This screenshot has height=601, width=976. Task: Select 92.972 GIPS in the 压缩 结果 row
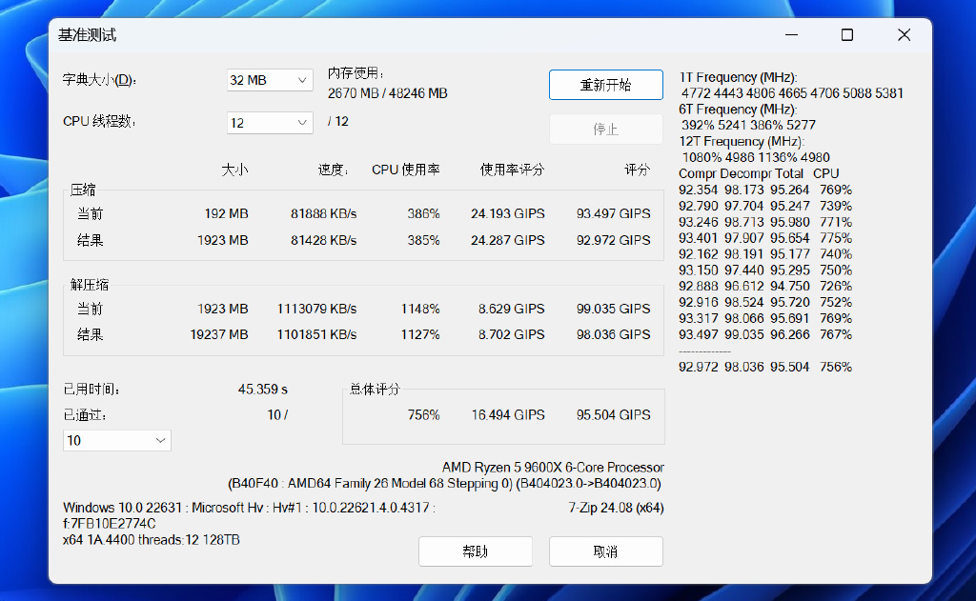click(614, 240)
